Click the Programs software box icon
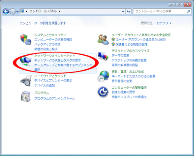194x156 pixels. coord(26,97)
